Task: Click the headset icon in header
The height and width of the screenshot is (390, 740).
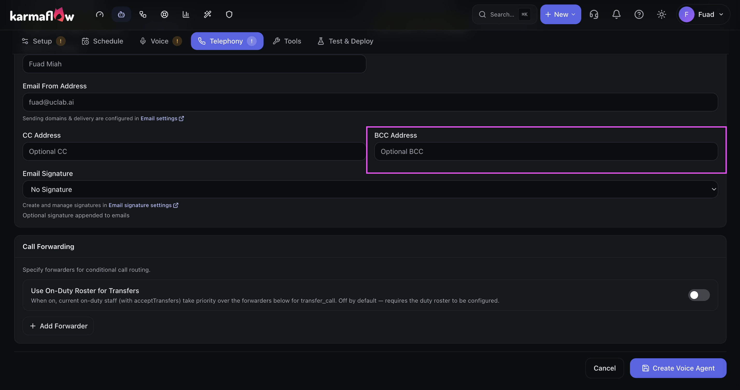Action: [594, 14]
